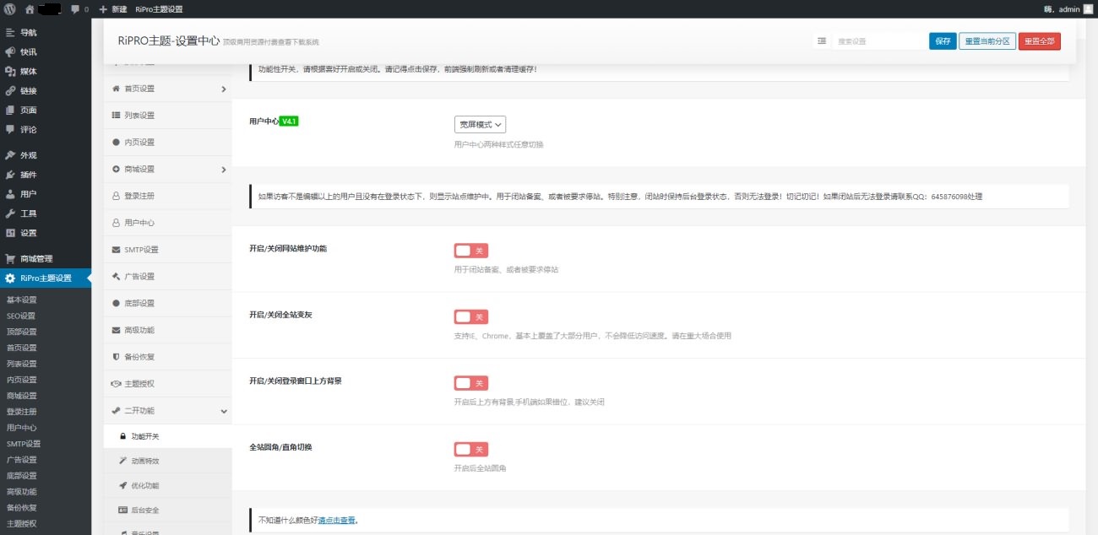The width and height of the screenshot is (1098, 535).
Task: Click the admin avatar in the admin bar
Action: pyautogui.click(x=1088, y=8)
